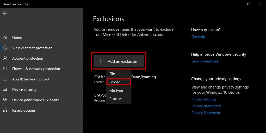Click the Device security laptop icon
The width and height of the screenshot is (266, 133).
[x=5, y=90]
